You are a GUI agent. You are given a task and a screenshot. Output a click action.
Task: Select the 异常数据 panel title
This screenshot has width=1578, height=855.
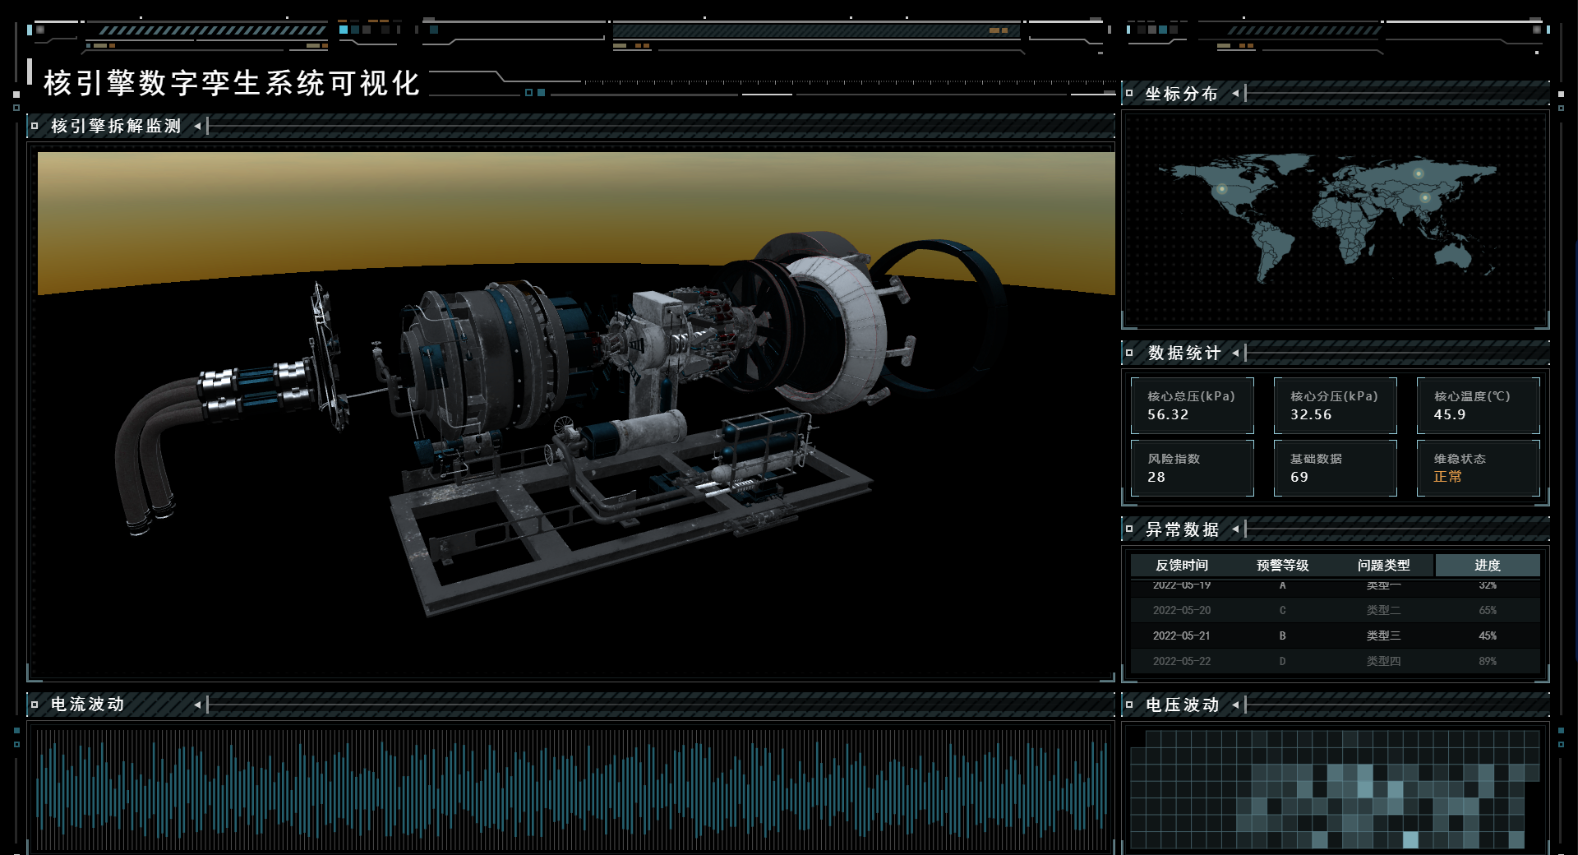1183,529
